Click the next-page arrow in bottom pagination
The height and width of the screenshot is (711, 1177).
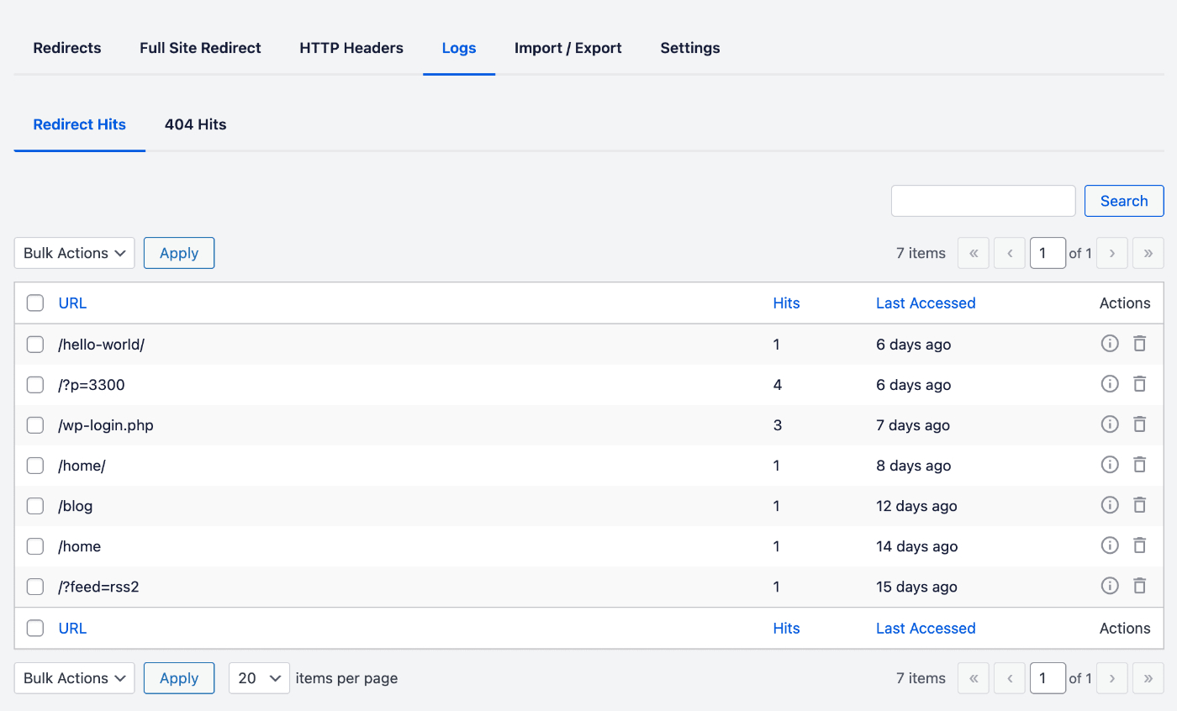[x=1111, y=677]
